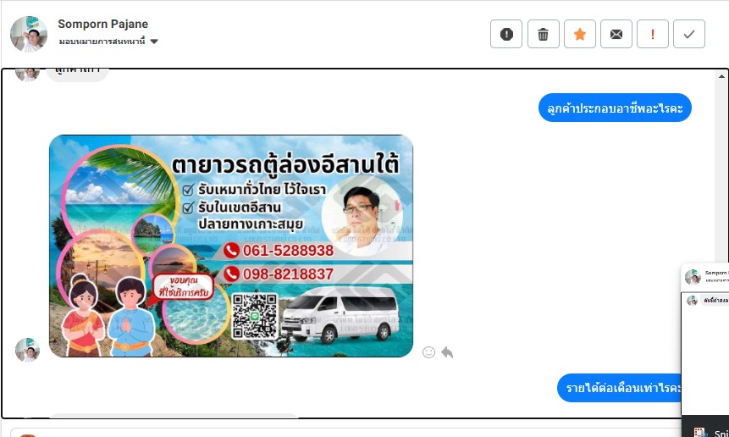
Task: Open the small chat preview popup avatar
Action: [693, 277]
